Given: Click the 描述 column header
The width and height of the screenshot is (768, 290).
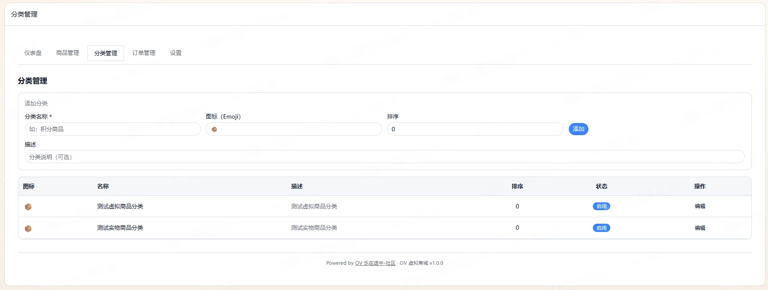Looking at the screenshot, I should pyautogui.click(x=297, y=186).
